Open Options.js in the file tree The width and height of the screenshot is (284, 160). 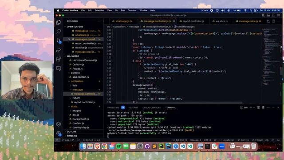83,64
